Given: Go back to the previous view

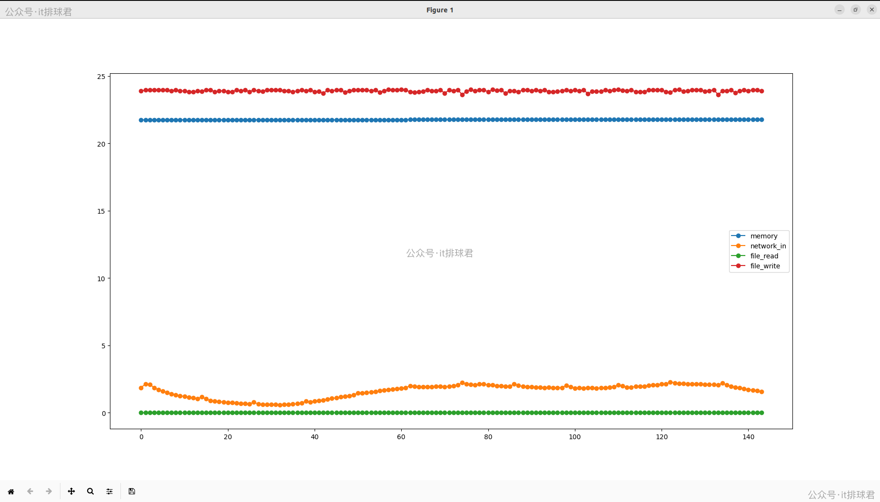Looking at the screenshot, I should [x=30, y=492].
